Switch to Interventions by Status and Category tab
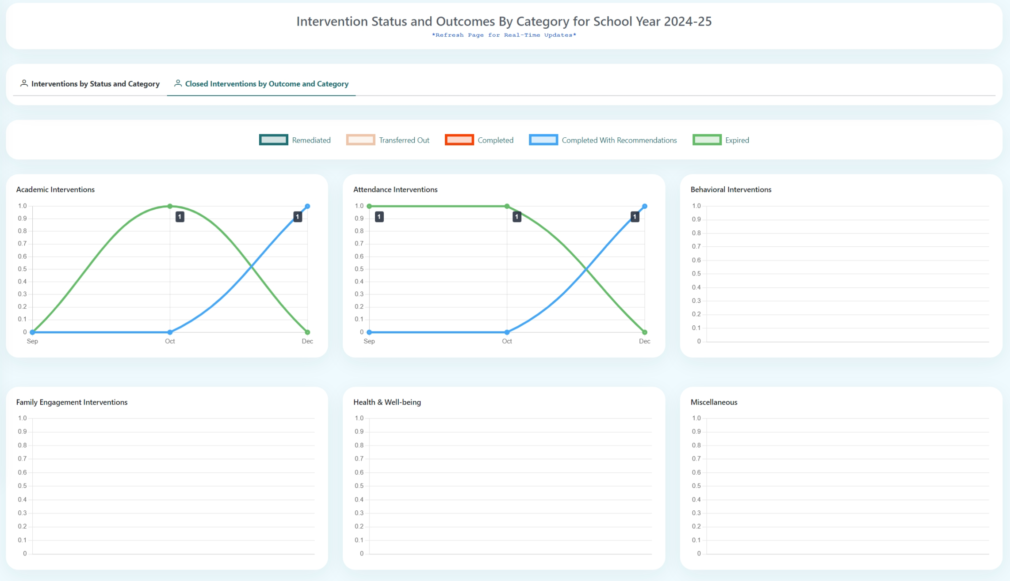1010x581 pixels. [95, 83]
